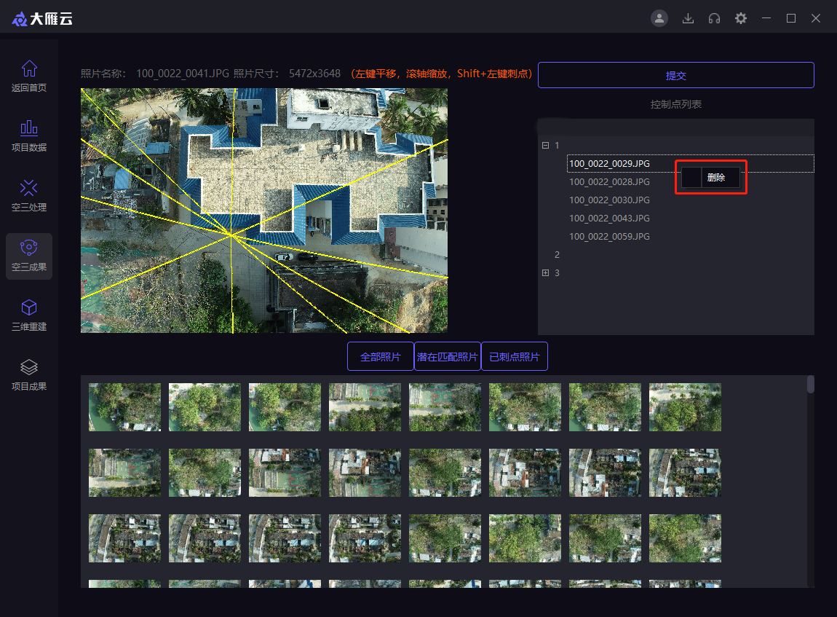Image resolution: width=837 pixels, height=617 pixels.
Task: Click the 大雁云 logo
Action: point(42,19)
